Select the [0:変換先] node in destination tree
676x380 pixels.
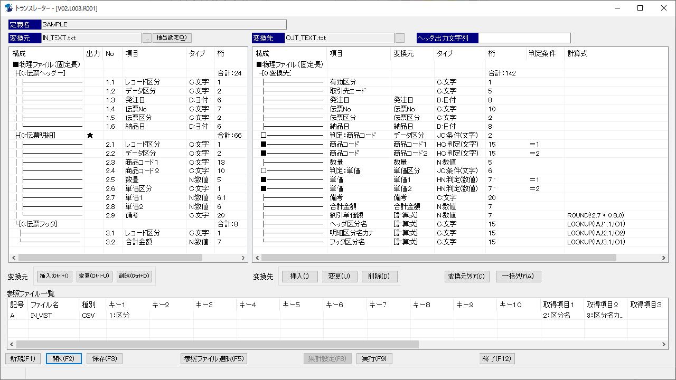click(x=277, y=73)
